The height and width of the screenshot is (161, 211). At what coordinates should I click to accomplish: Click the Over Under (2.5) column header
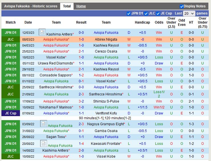pos(171,22)
